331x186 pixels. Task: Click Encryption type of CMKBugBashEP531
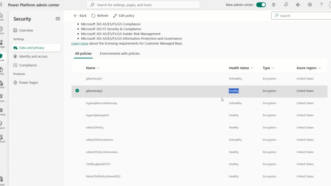[269, 164]
